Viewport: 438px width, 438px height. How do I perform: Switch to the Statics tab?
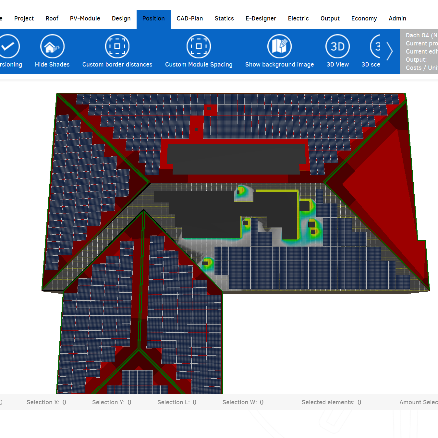(x=224, y=18)
